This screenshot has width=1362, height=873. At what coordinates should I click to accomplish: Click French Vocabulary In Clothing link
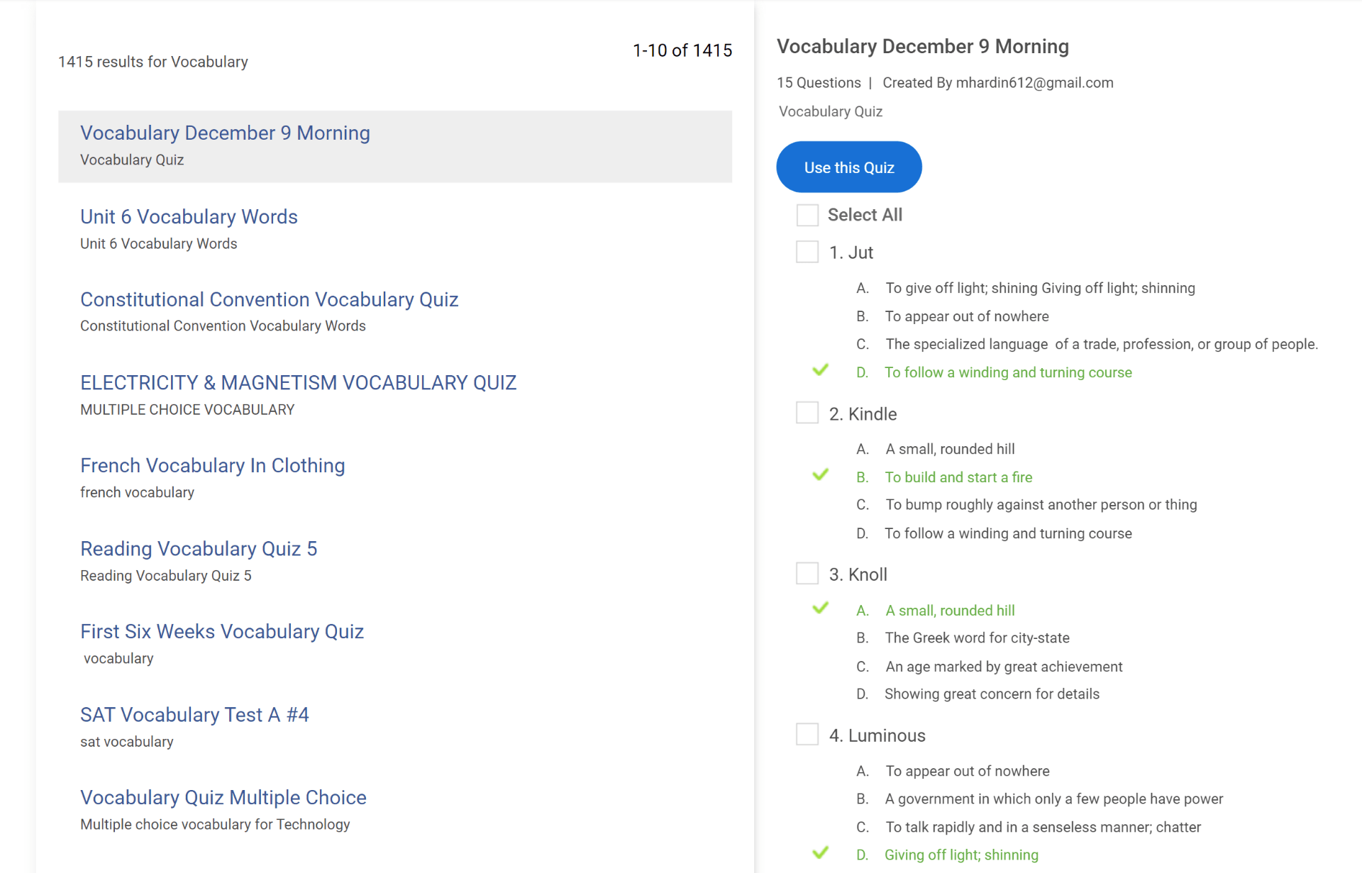click(x=212, y=466)
